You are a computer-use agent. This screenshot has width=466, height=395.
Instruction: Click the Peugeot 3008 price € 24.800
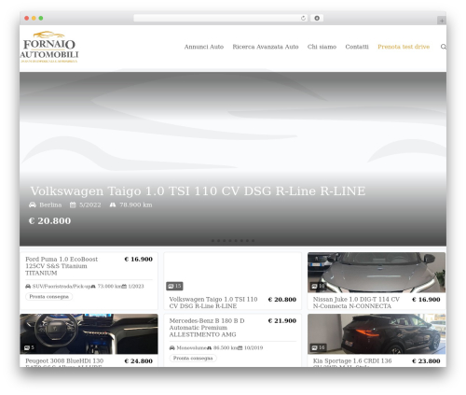(x=139, y=361)
